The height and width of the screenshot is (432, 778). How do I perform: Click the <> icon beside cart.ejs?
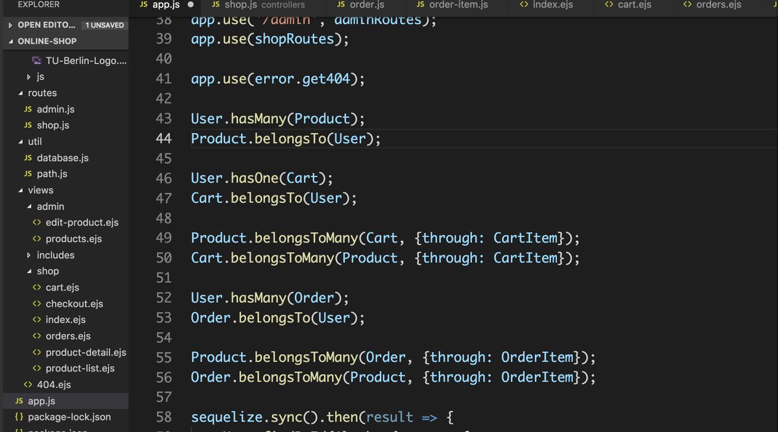pyautogui.click(x=37, y=287)
